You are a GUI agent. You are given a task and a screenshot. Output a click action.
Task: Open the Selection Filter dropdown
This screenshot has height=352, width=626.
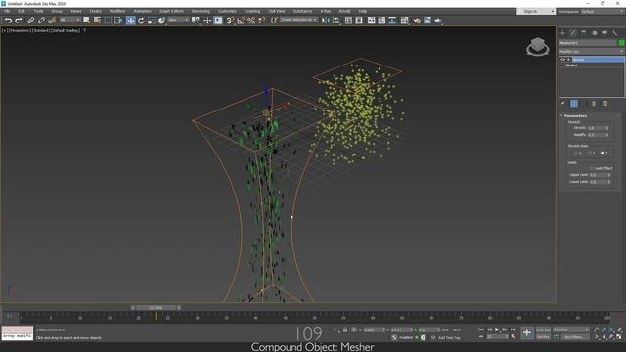(69, 20)
